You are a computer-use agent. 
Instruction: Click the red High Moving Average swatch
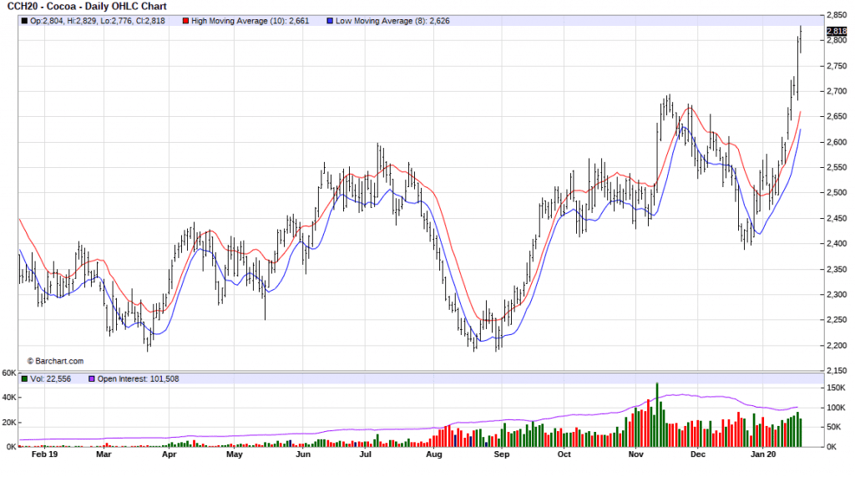tap(185, 21)
